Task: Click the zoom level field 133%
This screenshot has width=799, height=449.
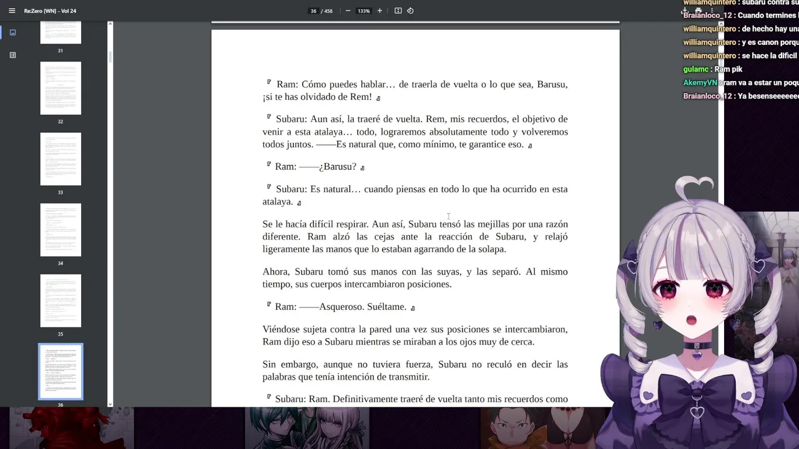Action: (x=364, y=11)
